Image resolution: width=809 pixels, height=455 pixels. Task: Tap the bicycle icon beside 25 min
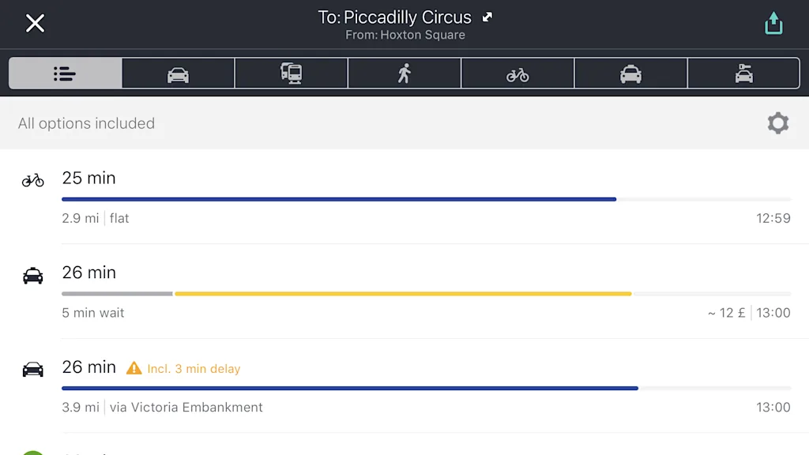pos(32,180)
